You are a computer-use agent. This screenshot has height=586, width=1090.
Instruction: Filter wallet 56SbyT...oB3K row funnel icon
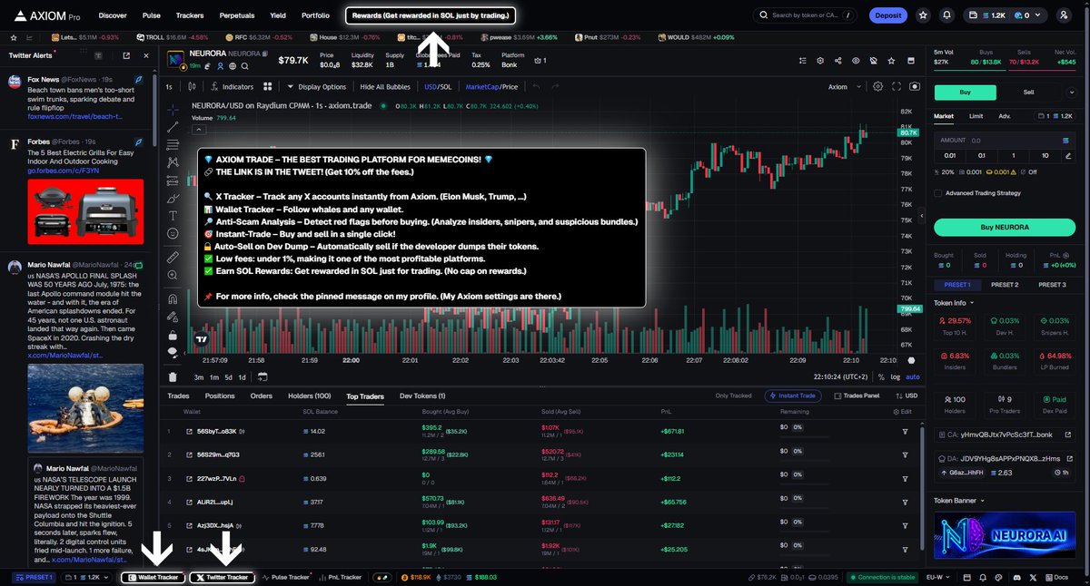[906, 431]
